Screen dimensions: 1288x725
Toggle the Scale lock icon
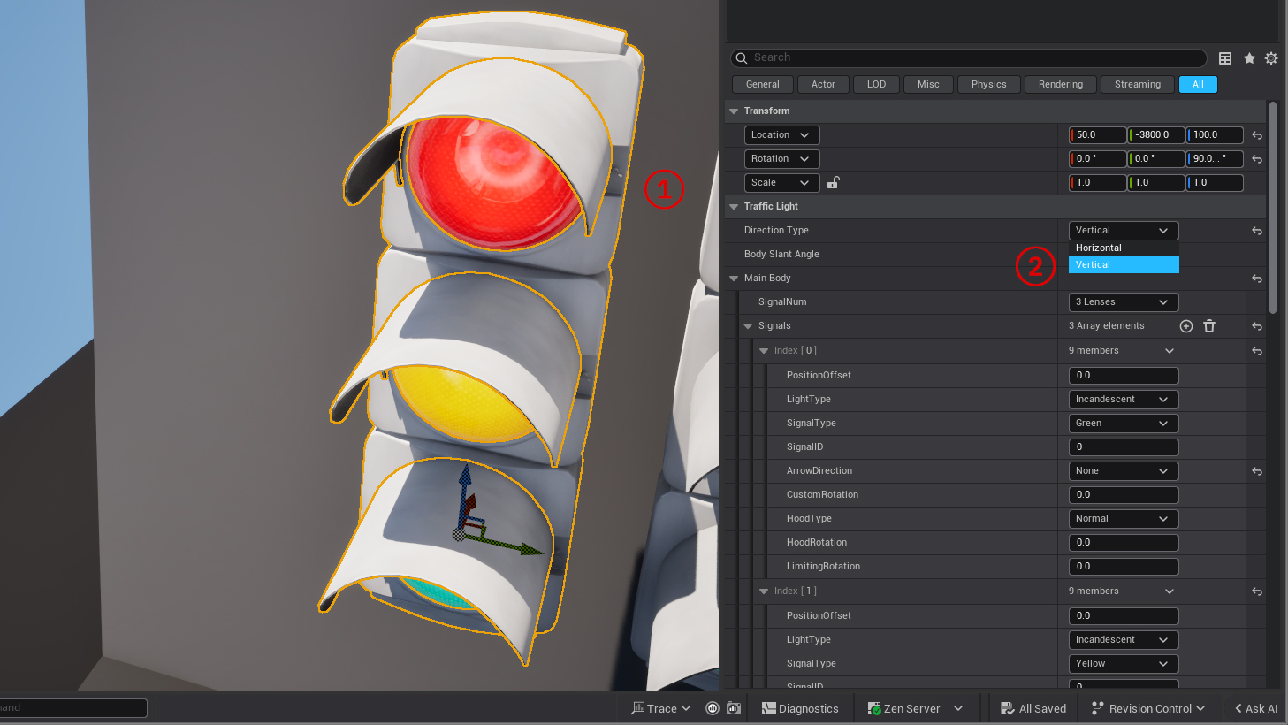[x=833, y=183]
